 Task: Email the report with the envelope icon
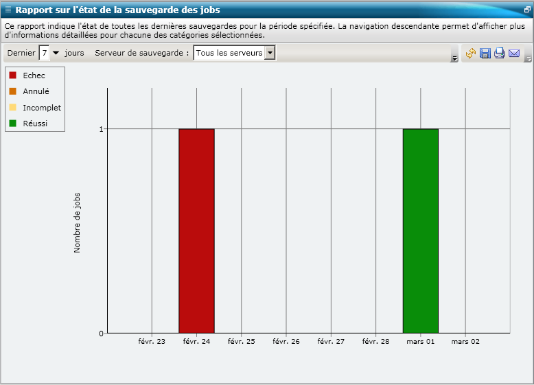(514, 53)
